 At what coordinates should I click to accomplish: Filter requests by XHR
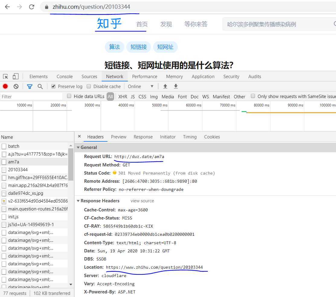click(123, 96)
